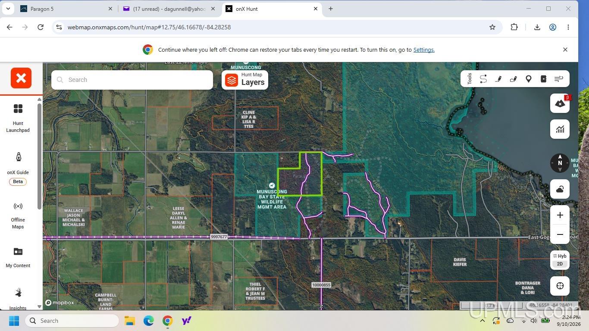589x331 pixels.
Task: Click the Mapbox attribution logo
Action: [60, 303]
